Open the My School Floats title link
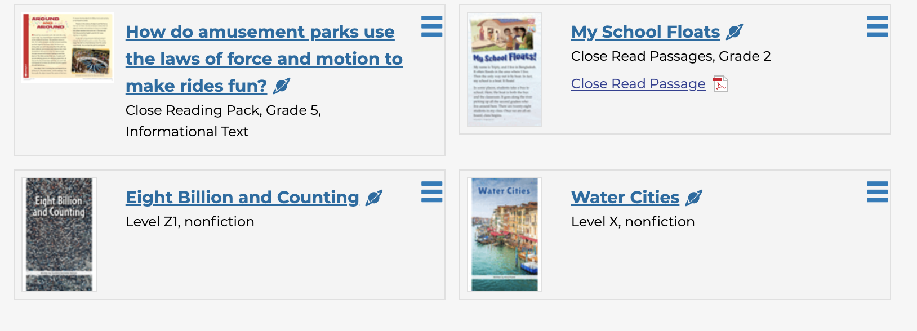This screenshot has height=331, width=917. tap(645, 32)
